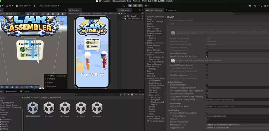This screenshot has width=269, height=131.
Task: Click search by label tag icon
Action: tap(128, 94)
